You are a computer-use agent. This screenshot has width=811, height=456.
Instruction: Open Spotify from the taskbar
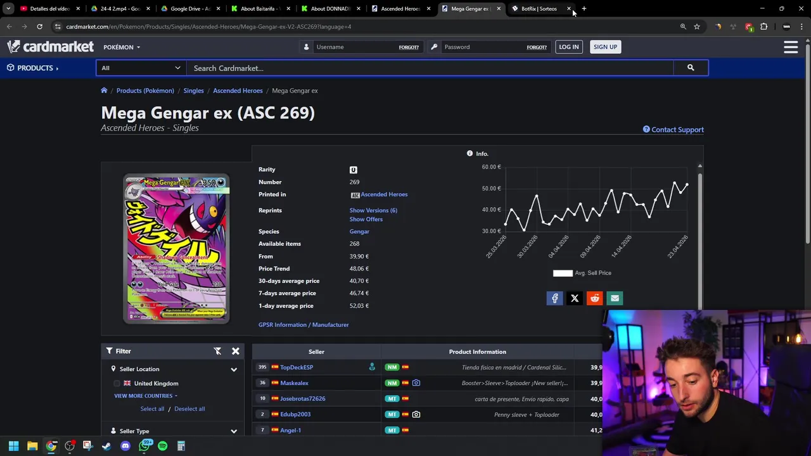(162, 446)
